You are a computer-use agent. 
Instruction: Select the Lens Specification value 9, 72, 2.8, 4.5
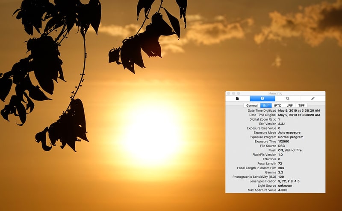(289, 181)
